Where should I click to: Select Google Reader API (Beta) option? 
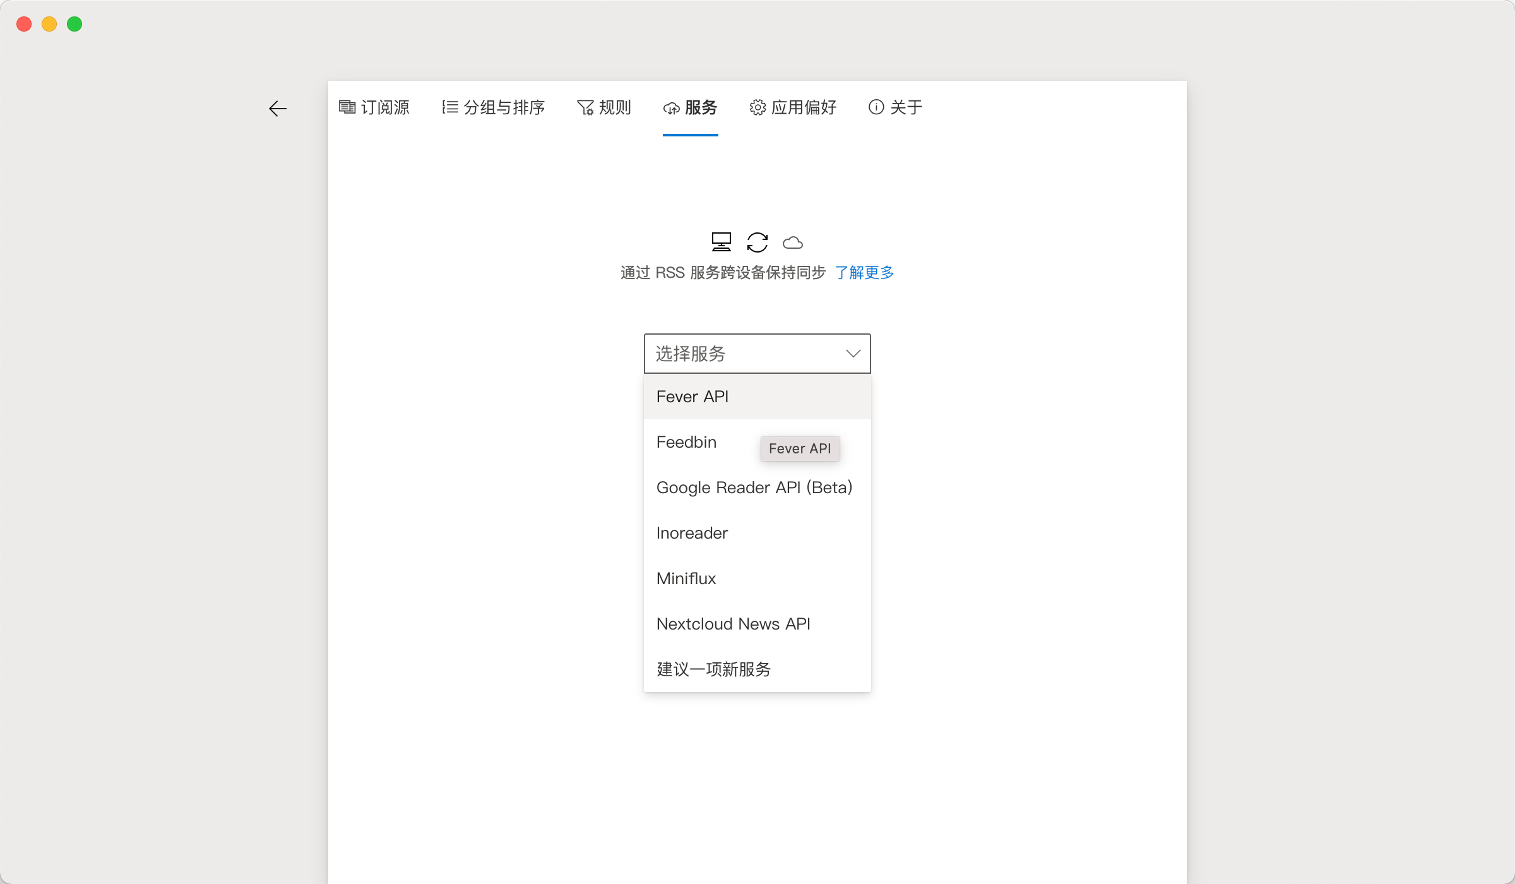754,487
